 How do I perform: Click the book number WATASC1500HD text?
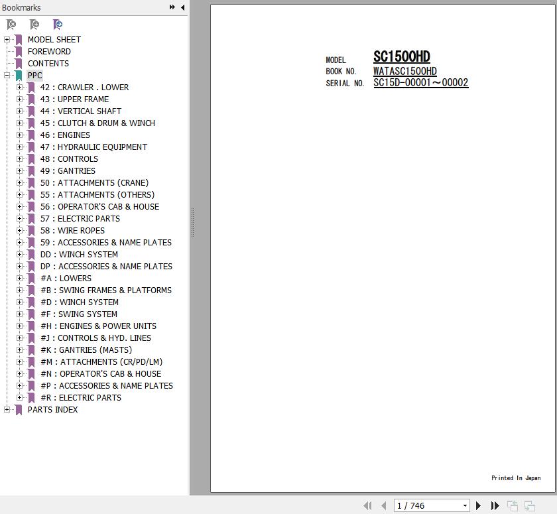[x=405, y=72]
